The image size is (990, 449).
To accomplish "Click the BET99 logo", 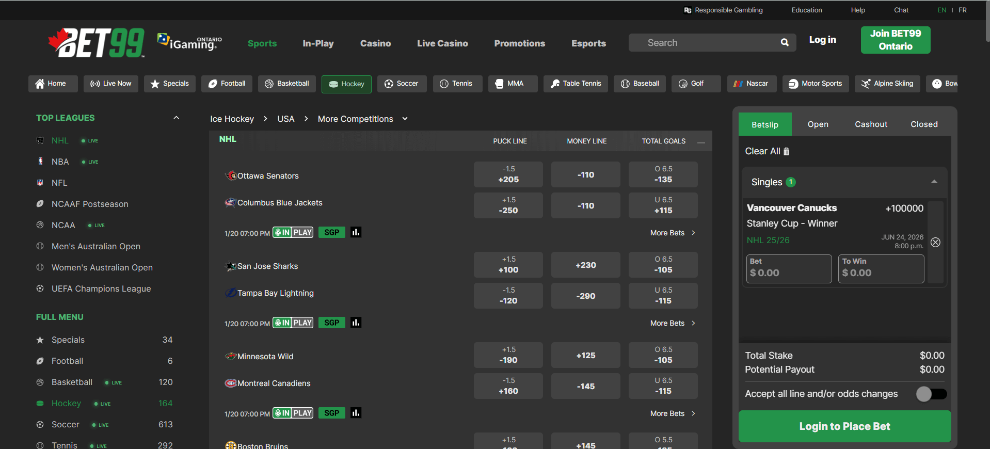I will (97, 42).
